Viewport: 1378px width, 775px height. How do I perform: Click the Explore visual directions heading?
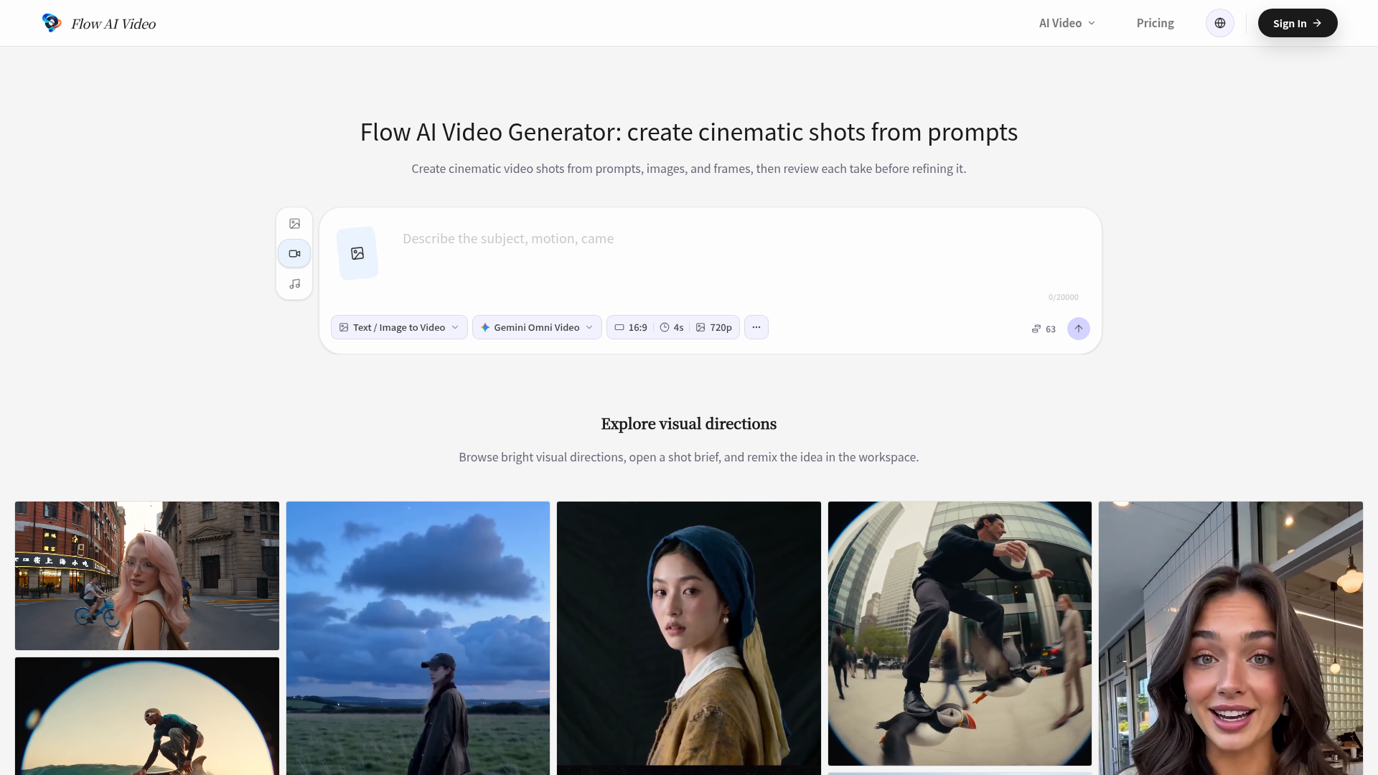[x=689, y=424]
